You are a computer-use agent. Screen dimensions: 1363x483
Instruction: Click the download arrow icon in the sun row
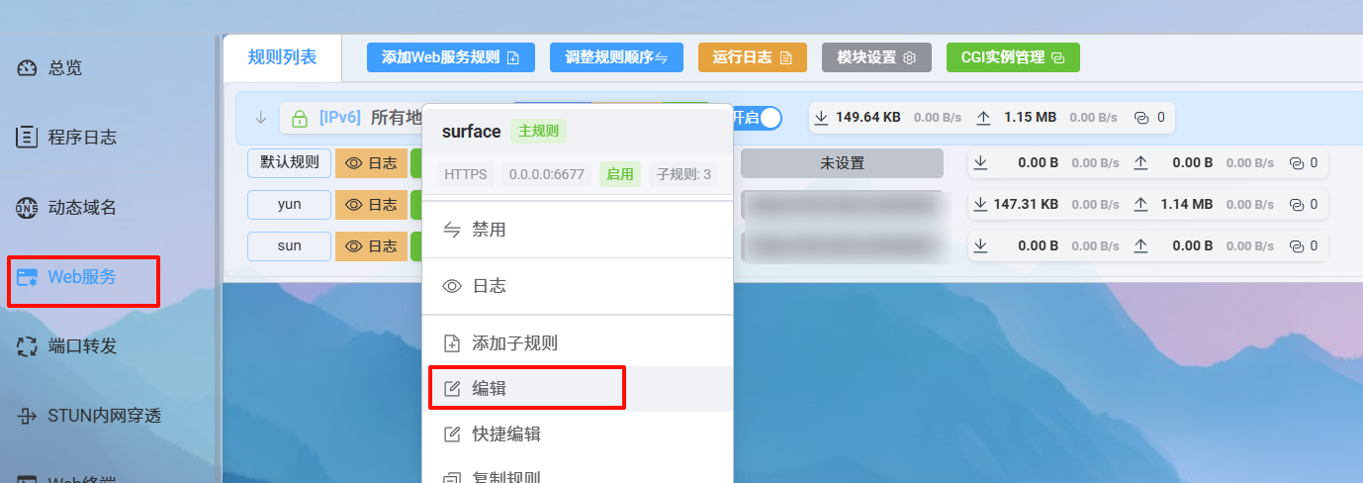tap(981, 245)
